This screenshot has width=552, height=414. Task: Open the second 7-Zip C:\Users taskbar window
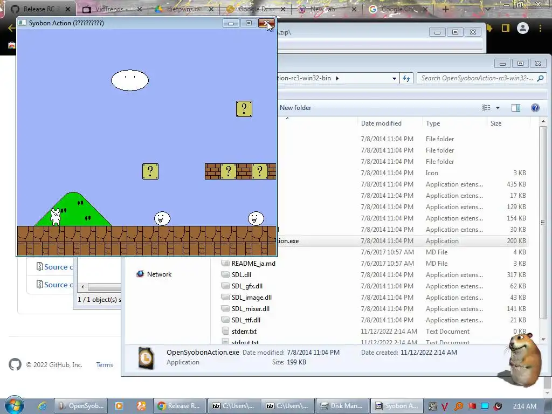click(x=288, y=406)
